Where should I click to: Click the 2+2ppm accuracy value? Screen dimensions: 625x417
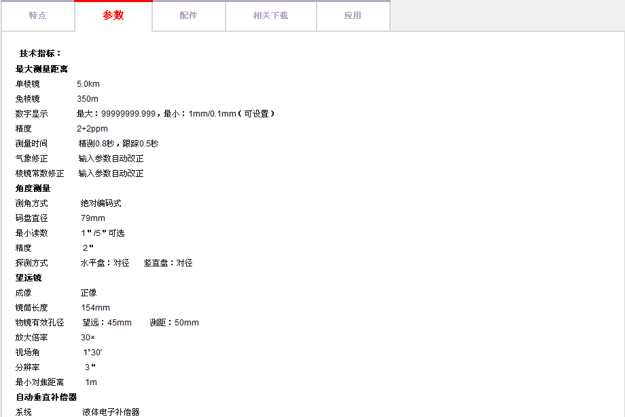[92, 129]
